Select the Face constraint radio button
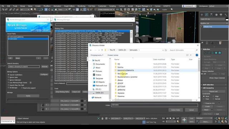 click(204, 99)
